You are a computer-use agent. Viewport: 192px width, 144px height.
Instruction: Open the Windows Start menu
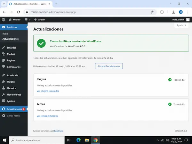pos(4,140)
